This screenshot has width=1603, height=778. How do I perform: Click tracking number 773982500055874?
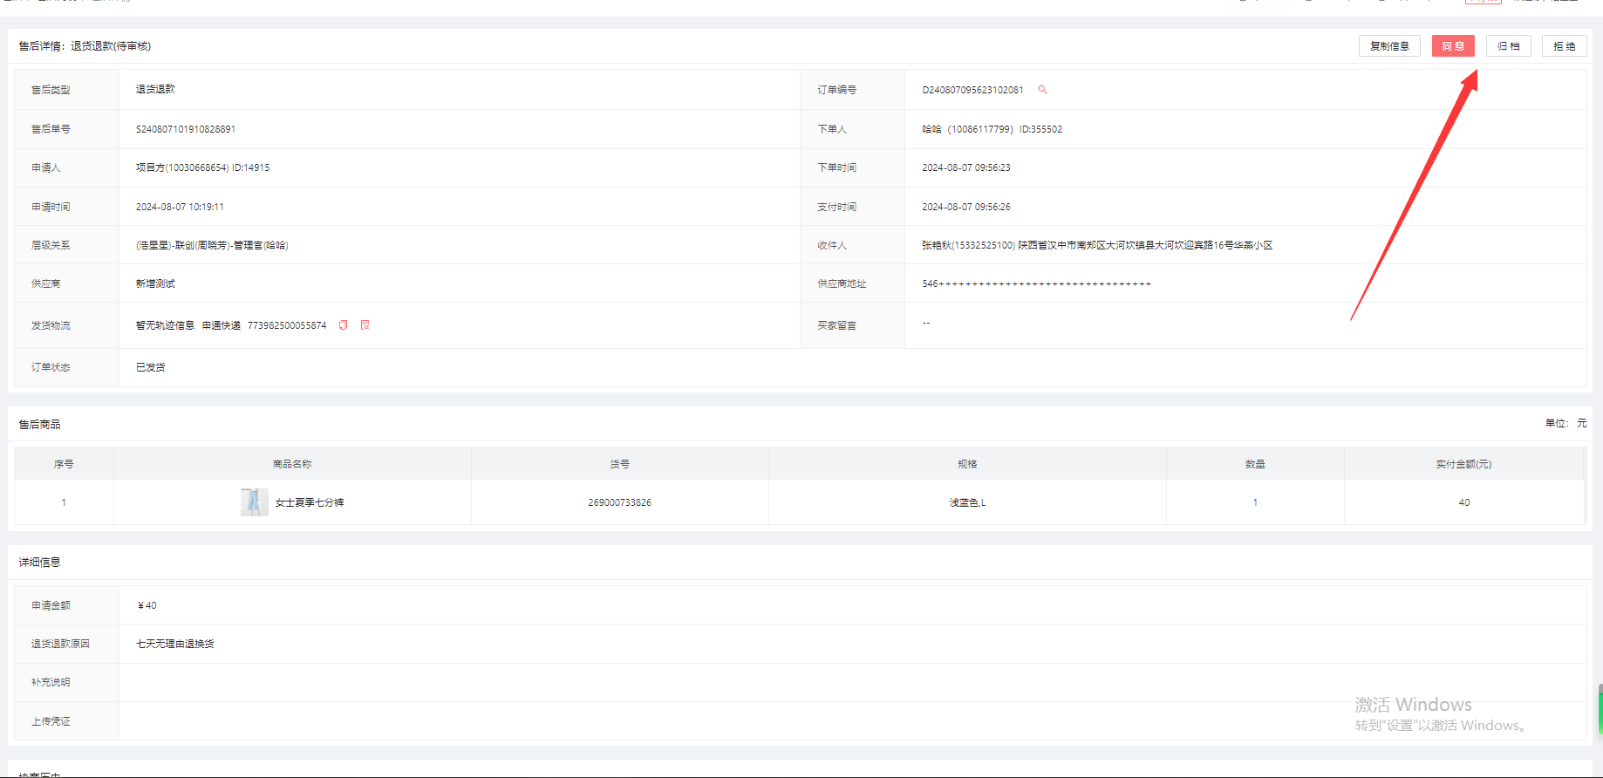[287, 325]
